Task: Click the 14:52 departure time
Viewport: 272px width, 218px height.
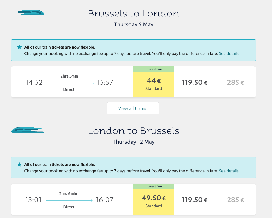Action: point(34,82)
